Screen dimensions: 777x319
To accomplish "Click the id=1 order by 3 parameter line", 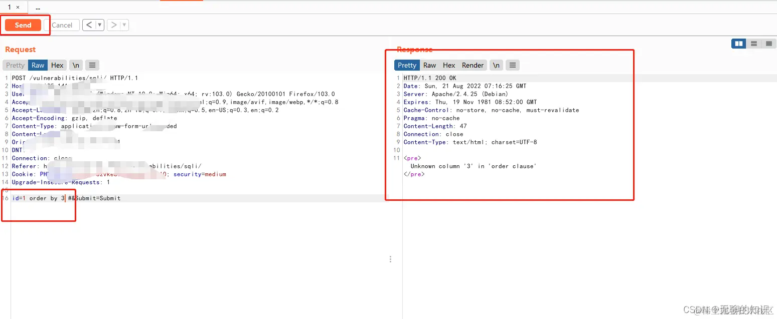I will point(66,198).
